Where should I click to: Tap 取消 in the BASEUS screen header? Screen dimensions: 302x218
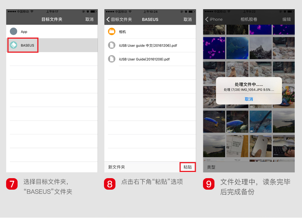(188, 20)
